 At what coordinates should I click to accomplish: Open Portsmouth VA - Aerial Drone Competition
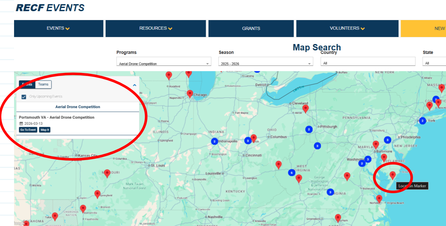(x=57, y=117)
